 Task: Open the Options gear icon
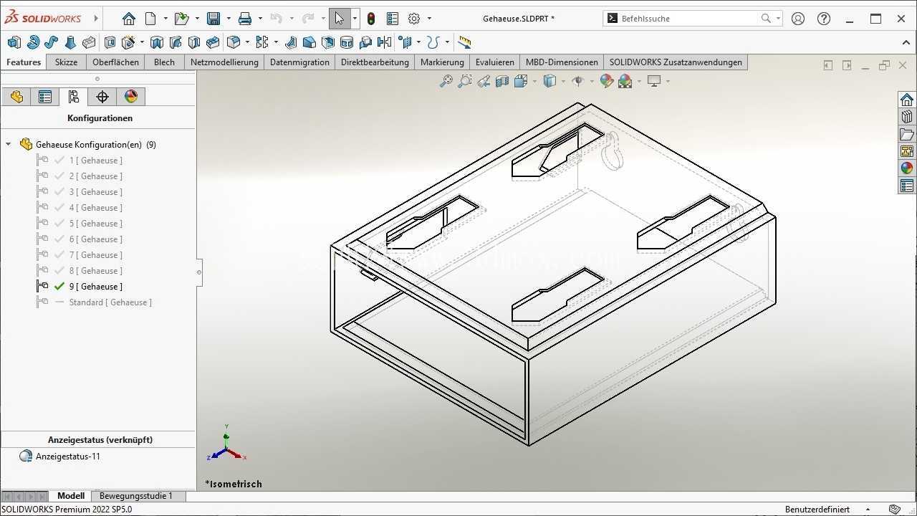point(414,19)
